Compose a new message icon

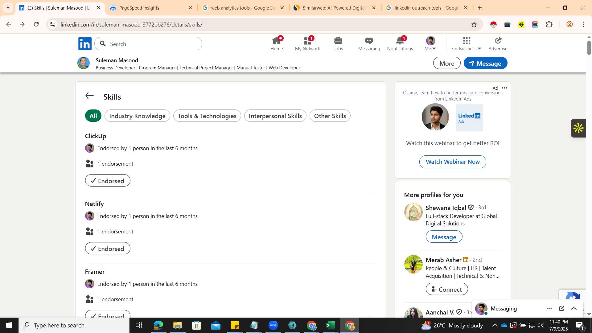(561, 309)
